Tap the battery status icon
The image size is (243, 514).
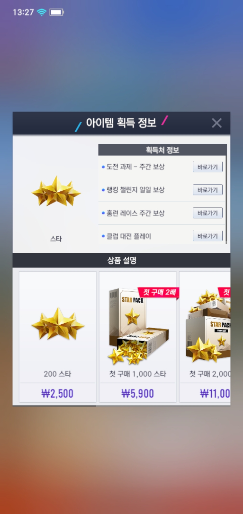(56, 13)
